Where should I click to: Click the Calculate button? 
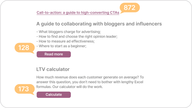pos(54,95)
